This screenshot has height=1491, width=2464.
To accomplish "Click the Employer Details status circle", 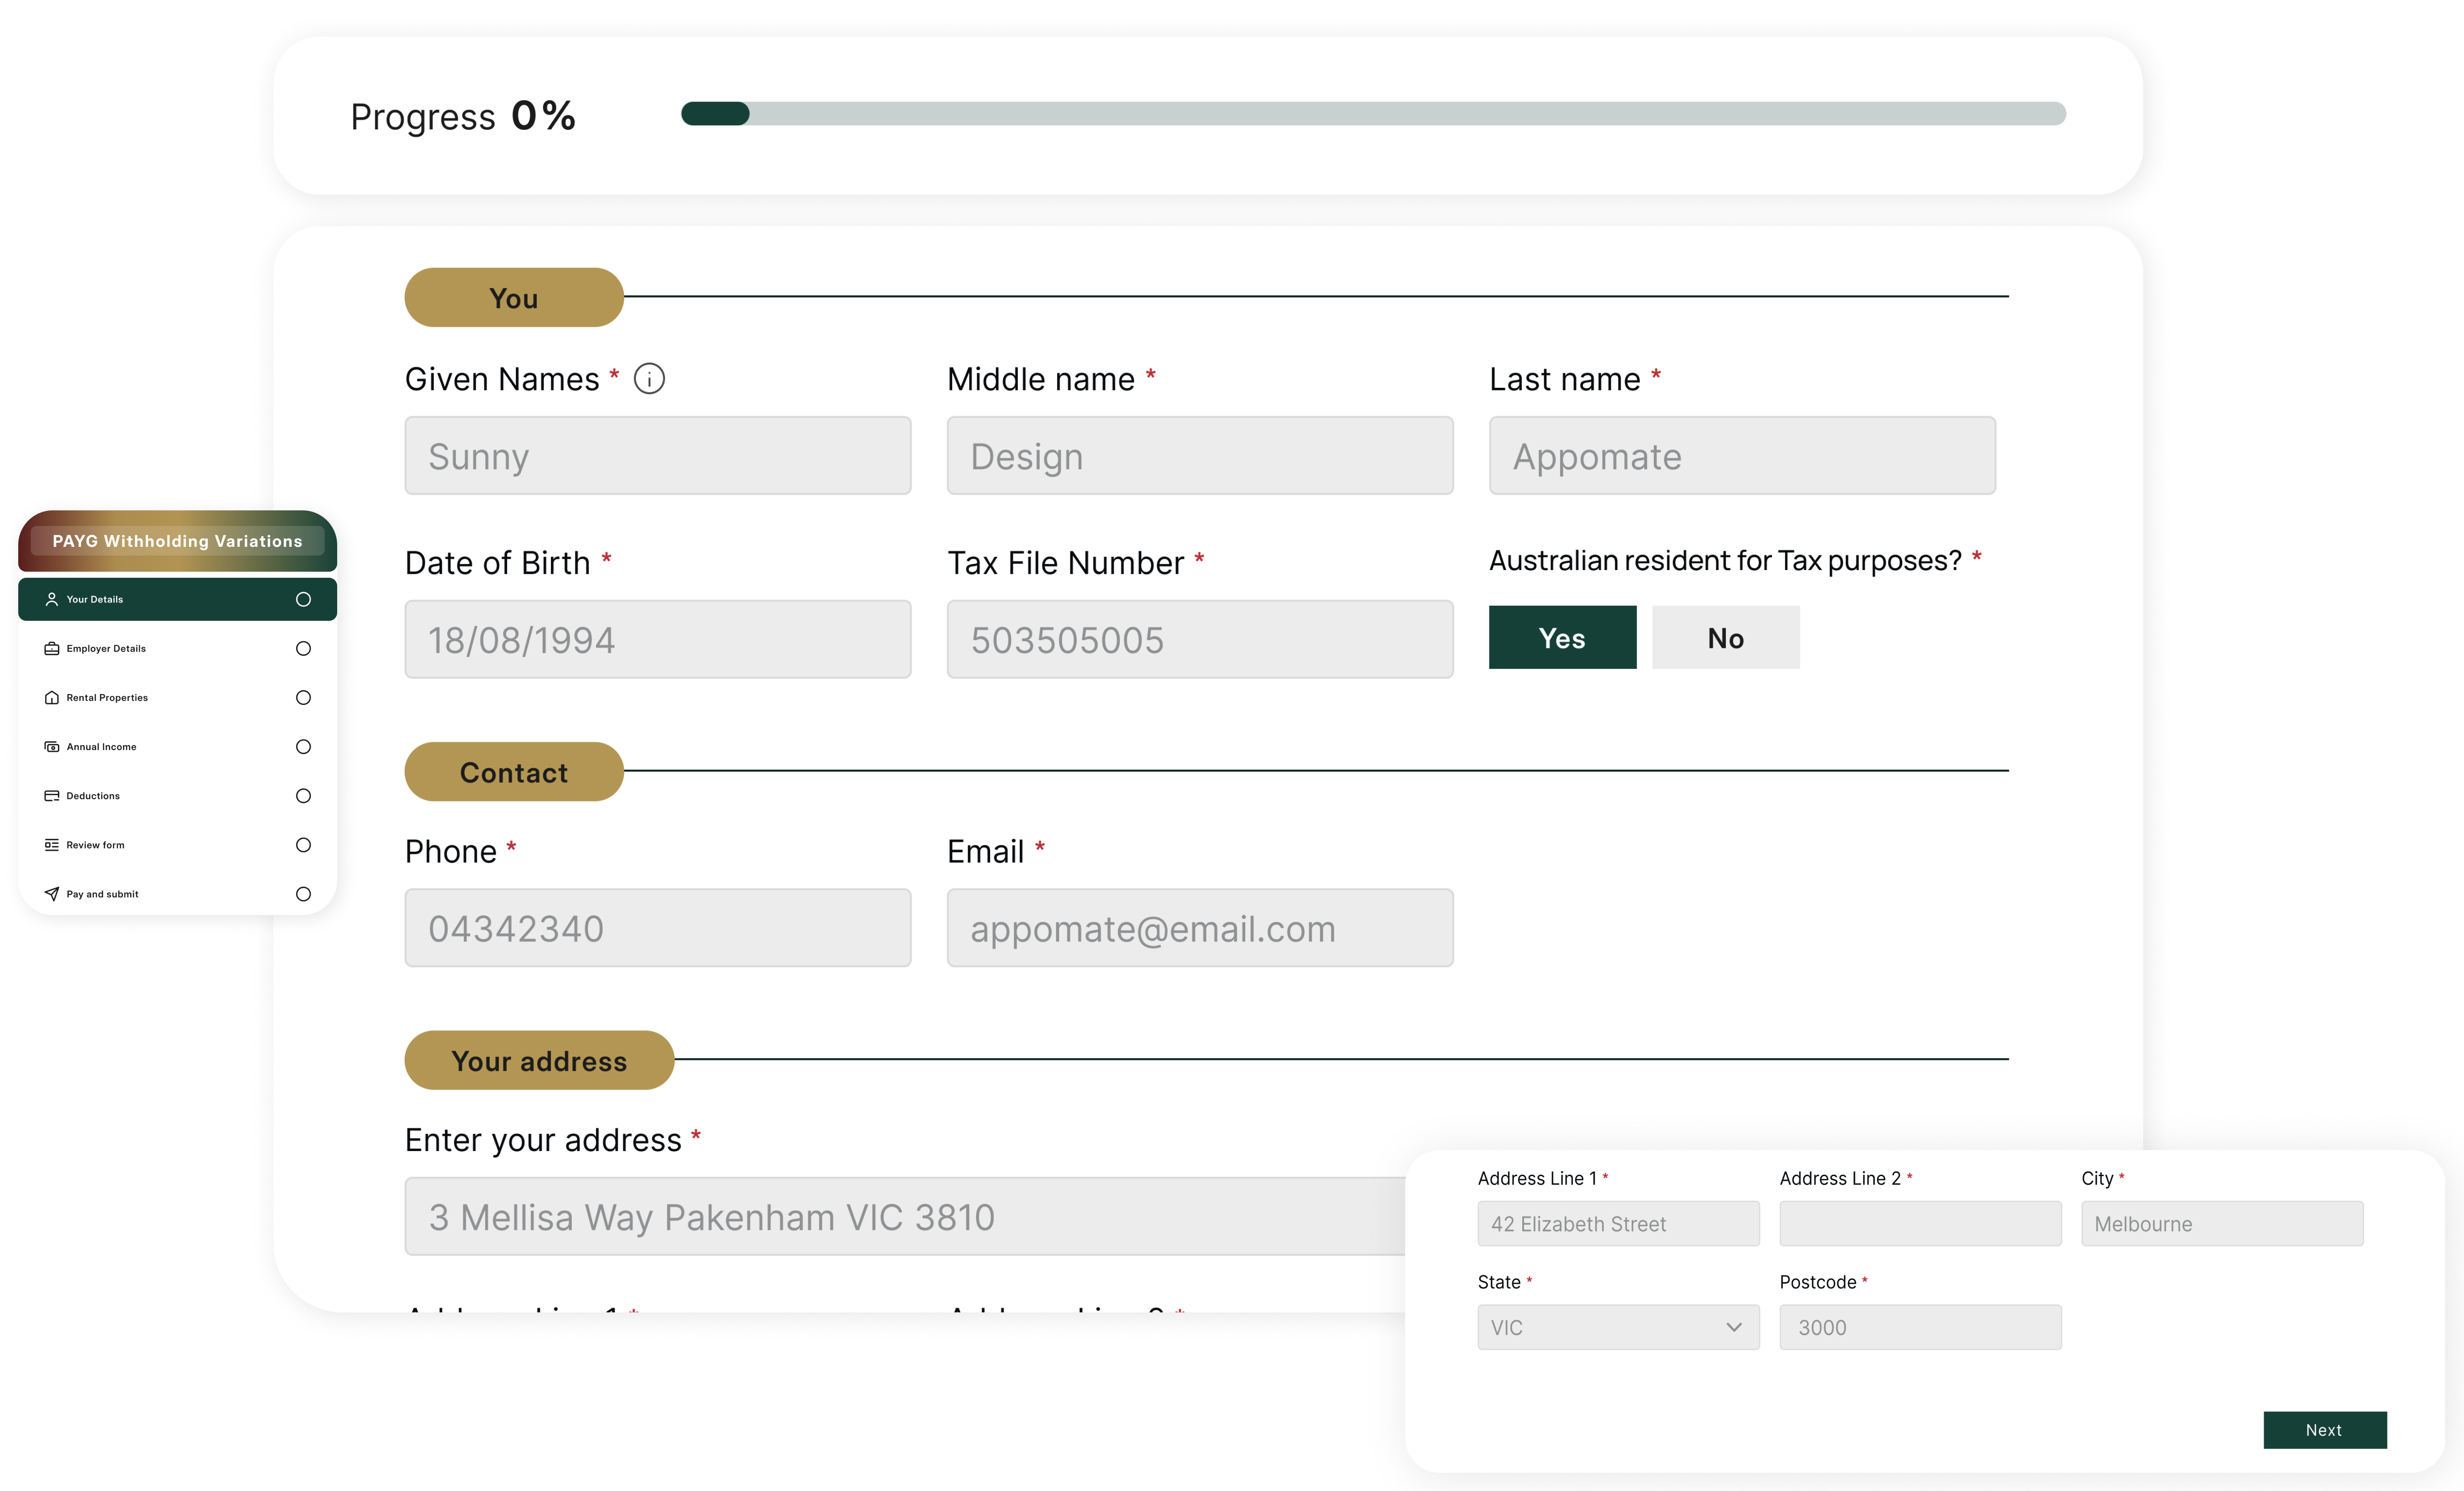I will click(303, 648).
